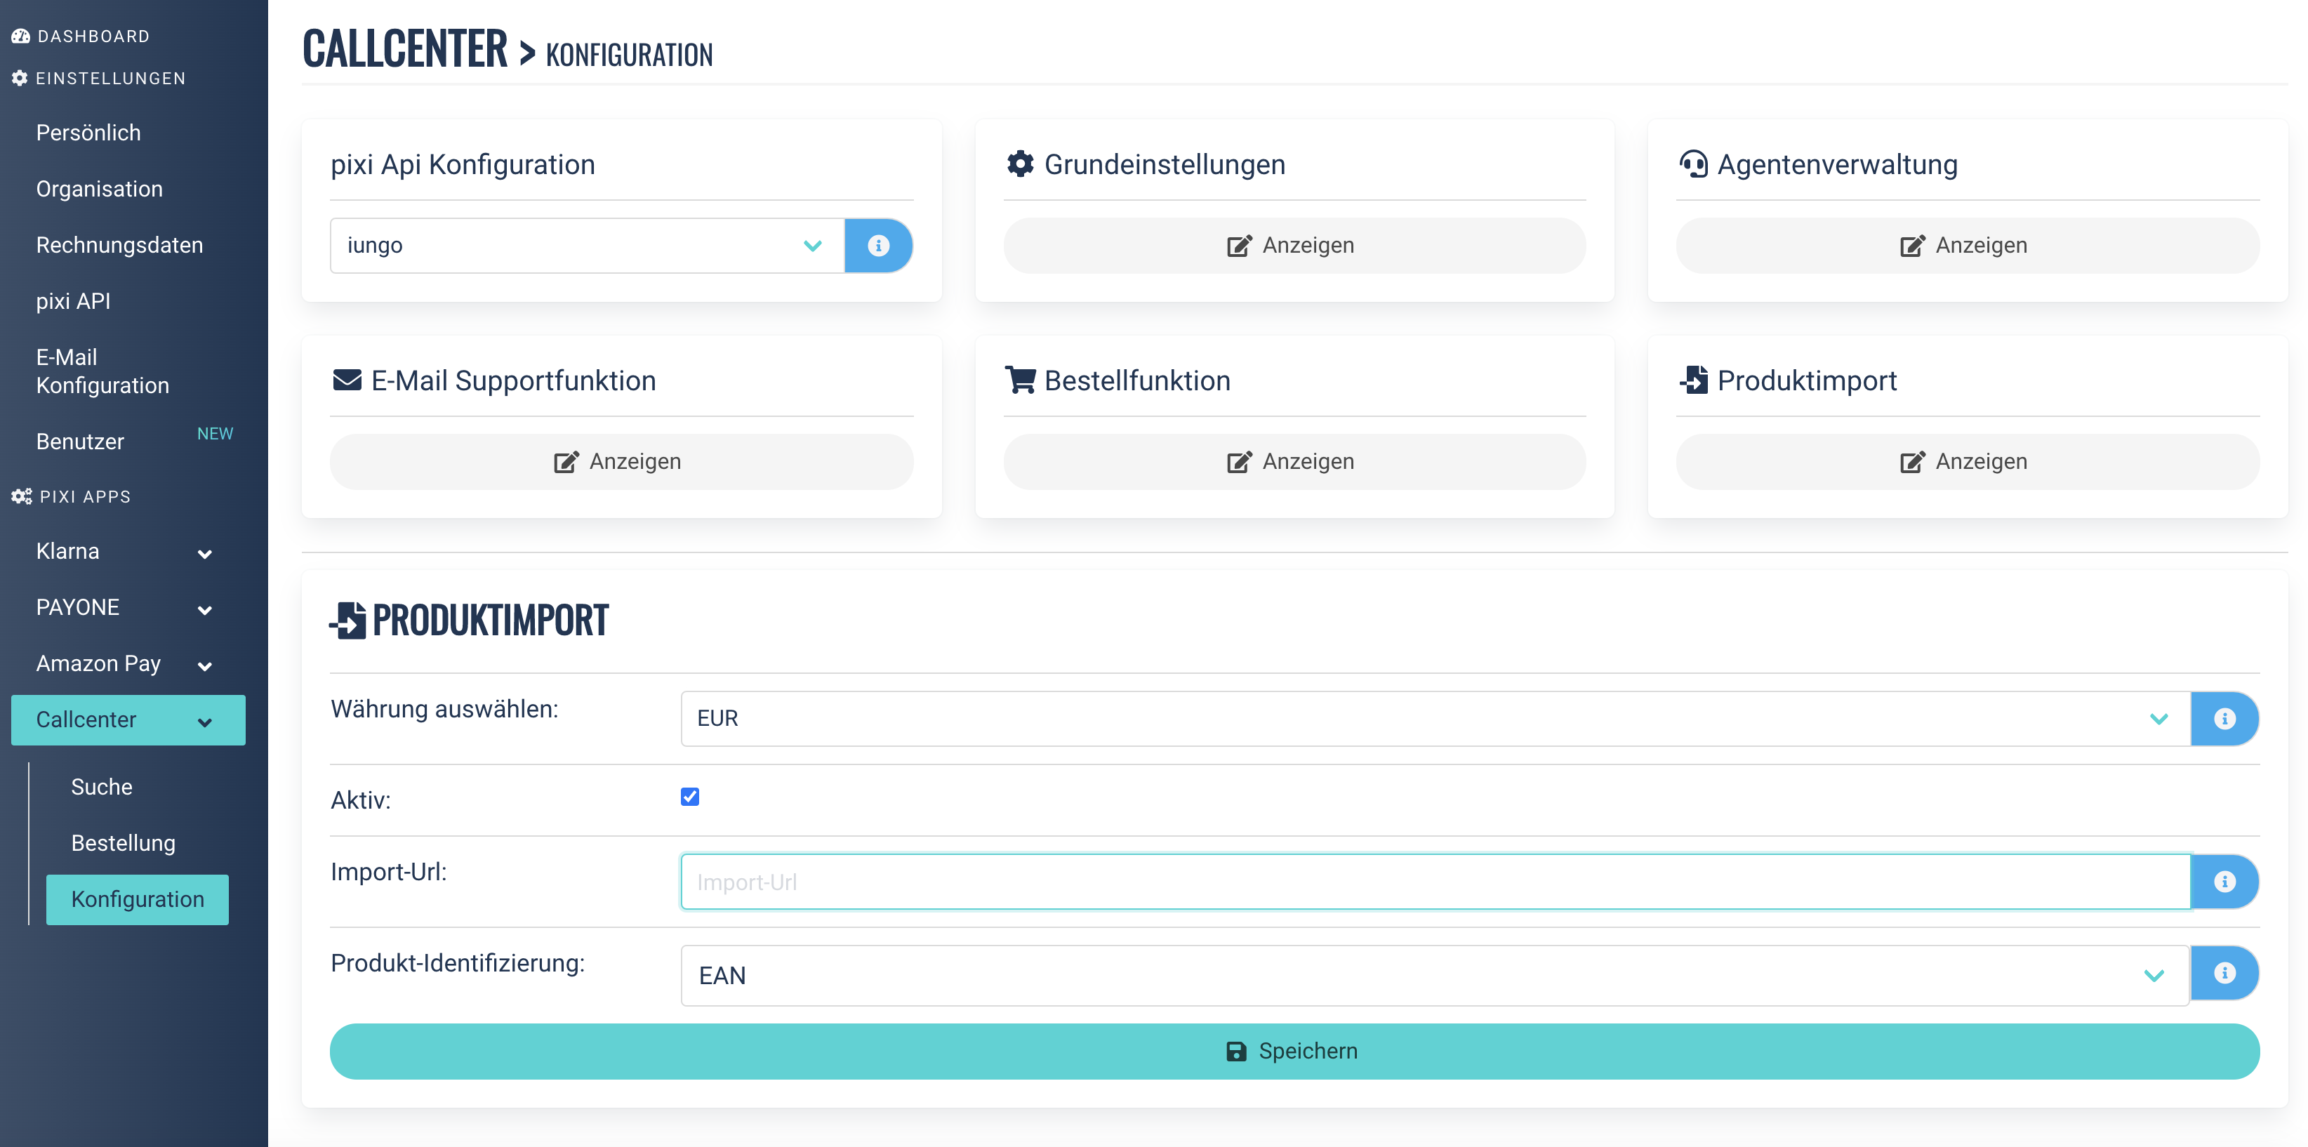Click the Bestellfunktion shopping cart icon
Image resolution: width=2308 pixels, height=1147 pixels.
[x=1020, y=380]
